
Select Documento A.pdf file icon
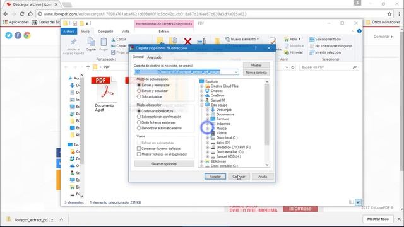click(x=104, y=94)
